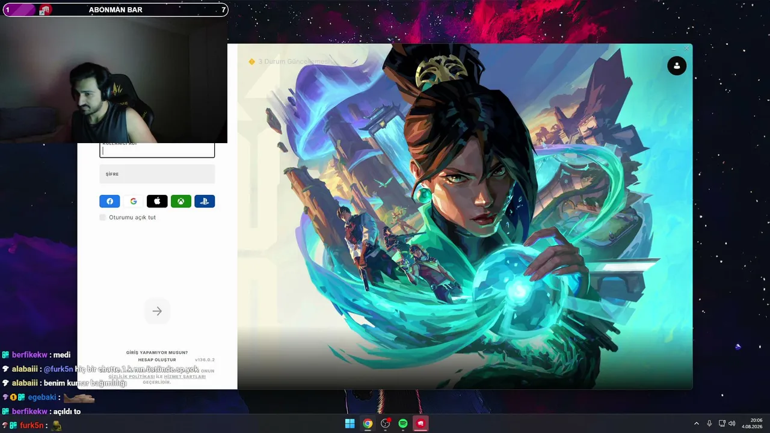Sign in with Xbox button
This screenshot has width=770, height=433.
[181, 201]
